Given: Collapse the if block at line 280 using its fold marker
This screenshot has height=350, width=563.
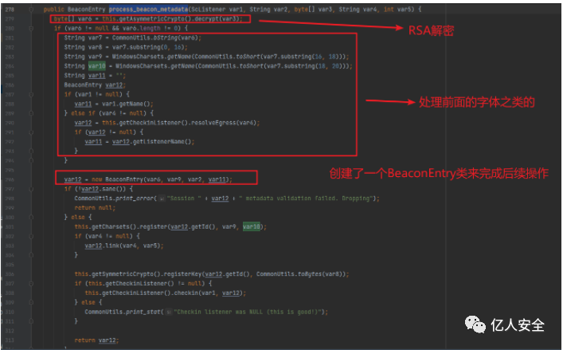Looking at the screenshot, I should 31,28.
